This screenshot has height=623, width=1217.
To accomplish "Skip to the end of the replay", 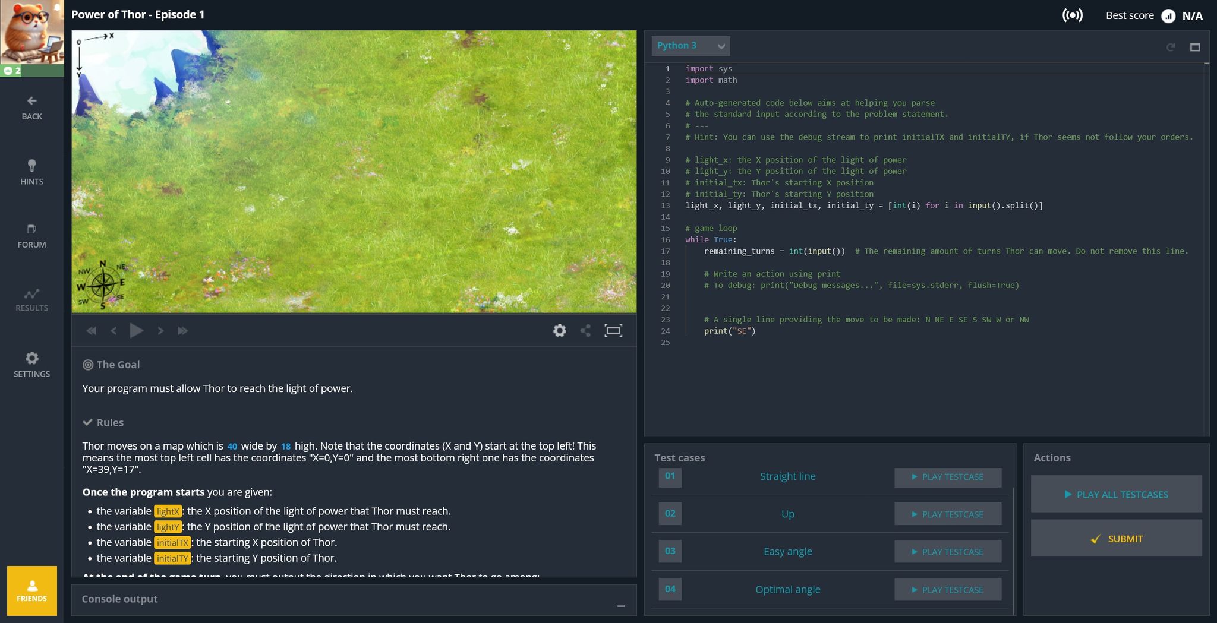I will click(x=183, y=331).
